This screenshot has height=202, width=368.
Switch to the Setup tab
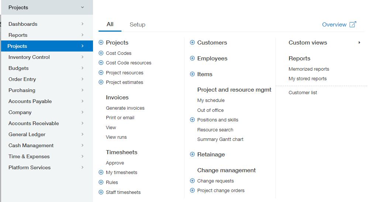point(137,25)
